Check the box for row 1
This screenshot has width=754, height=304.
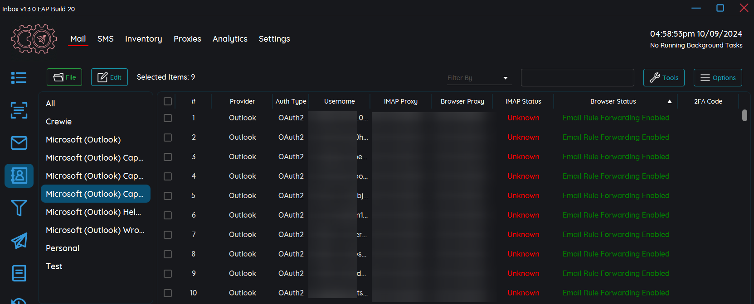[x=168, y=118]
